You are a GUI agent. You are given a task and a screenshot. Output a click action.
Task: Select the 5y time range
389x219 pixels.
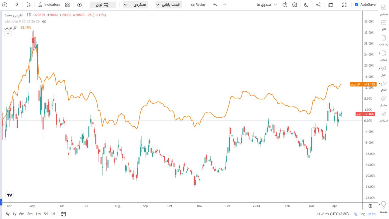[x=8, y=214]
